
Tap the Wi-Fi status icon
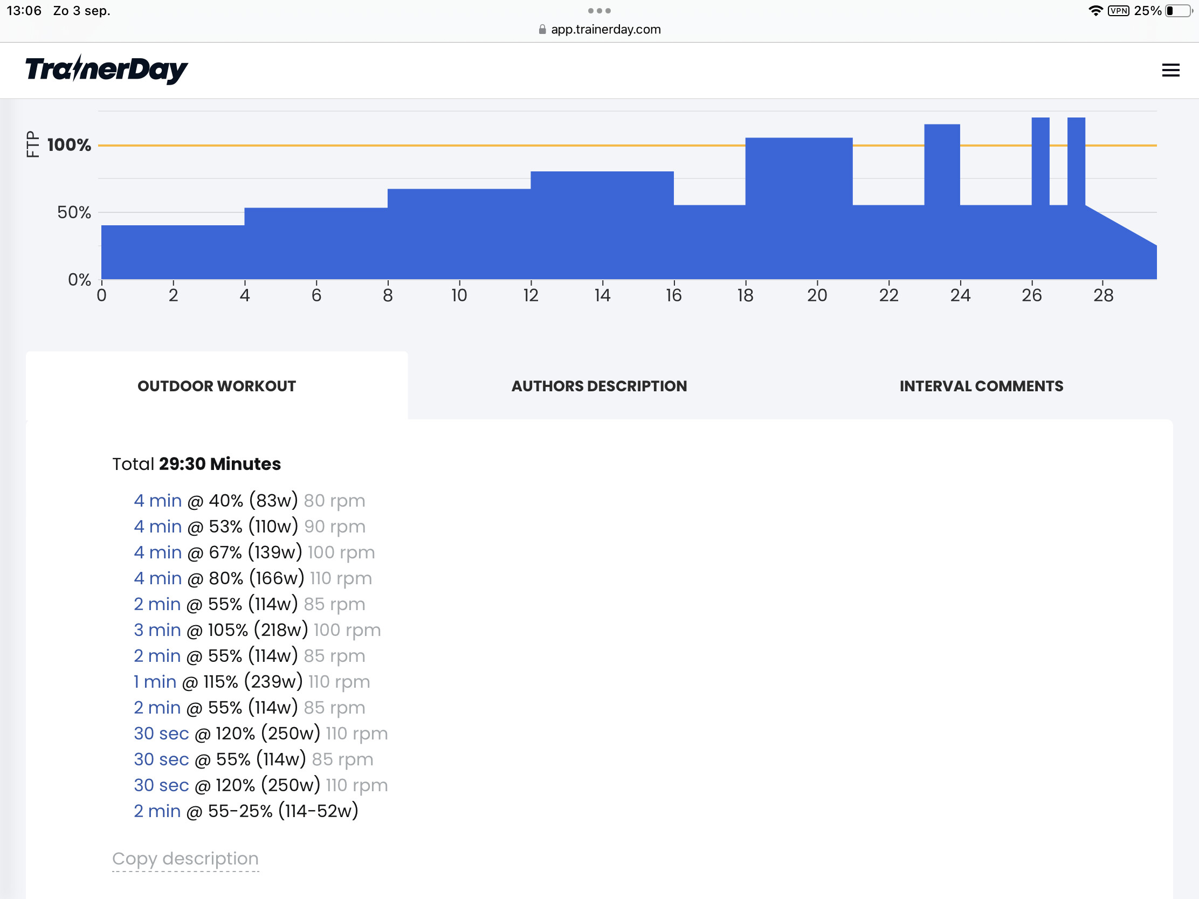coord(1095,11)
